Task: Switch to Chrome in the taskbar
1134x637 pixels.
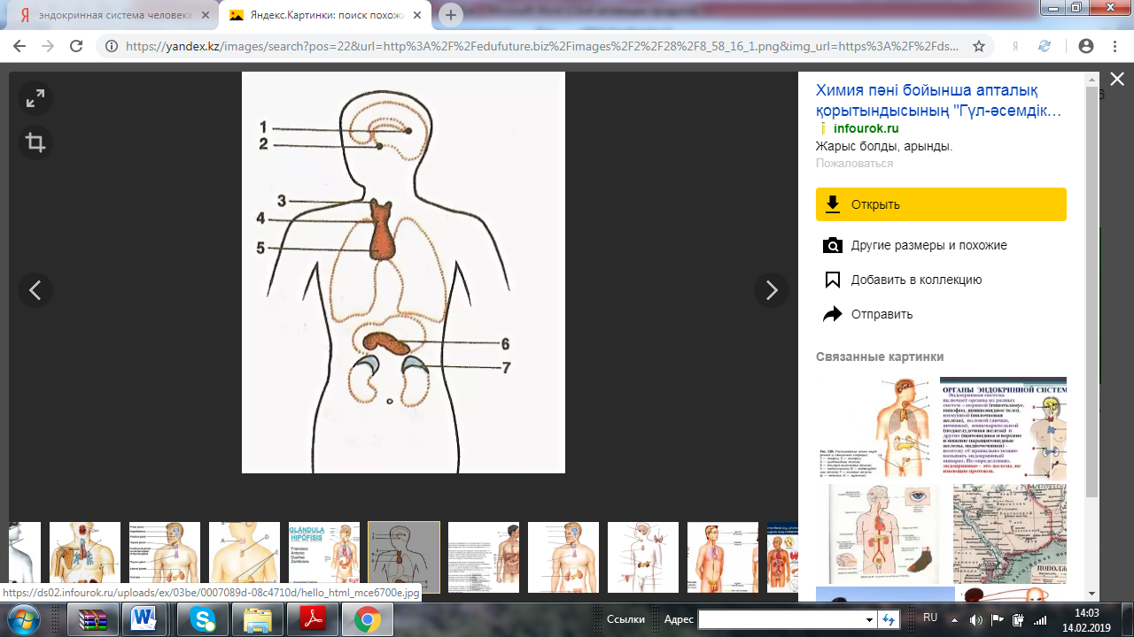Action: (368, 620)
